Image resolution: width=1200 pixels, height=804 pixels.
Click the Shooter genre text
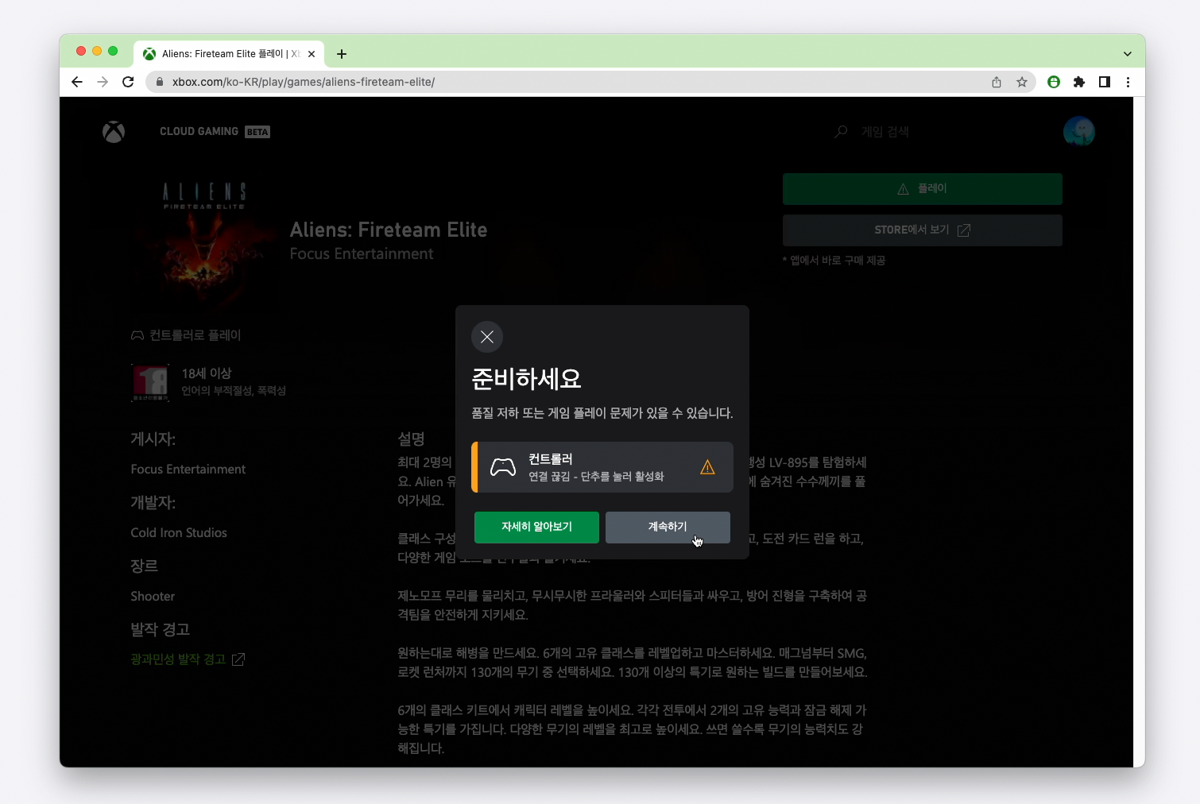[x=153, y=597]
